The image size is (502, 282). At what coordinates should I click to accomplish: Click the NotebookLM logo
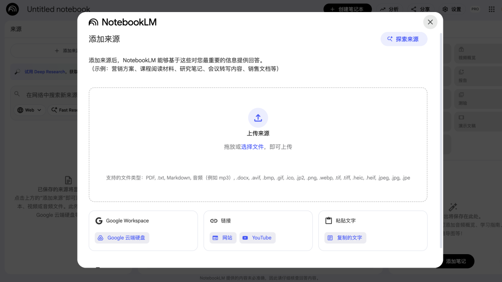[93, 22]
